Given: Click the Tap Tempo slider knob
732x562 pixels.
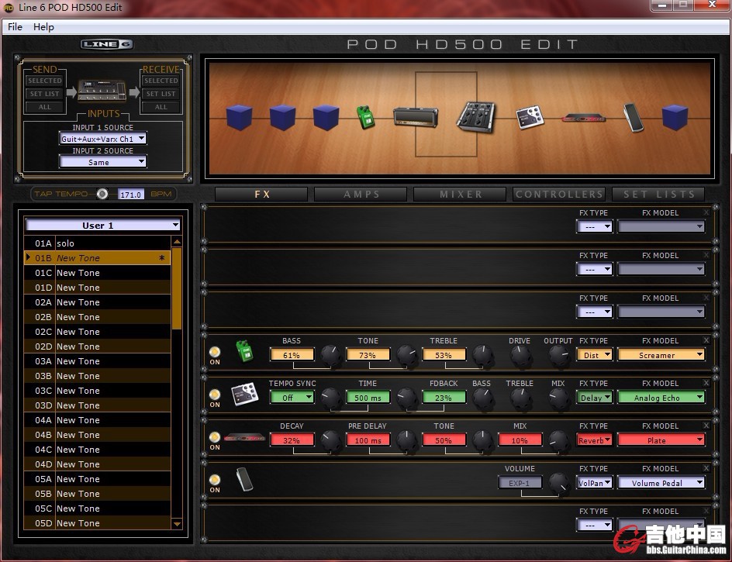Looking at the screenshot, I should click(x=102, y=194).
